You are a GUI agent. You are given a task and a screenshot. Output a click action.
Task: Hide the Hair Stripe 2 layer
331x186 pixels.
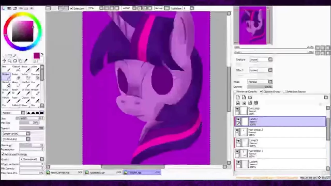[x=237, y=130]
